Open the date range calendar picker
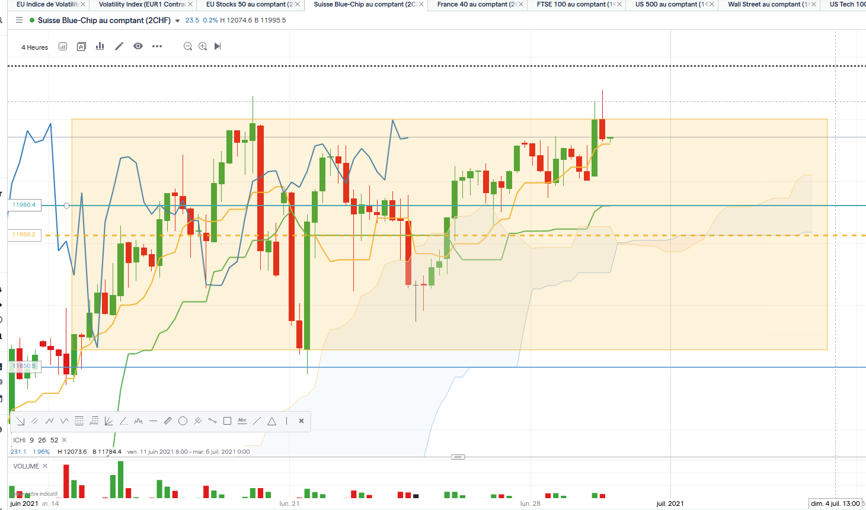 63,46
